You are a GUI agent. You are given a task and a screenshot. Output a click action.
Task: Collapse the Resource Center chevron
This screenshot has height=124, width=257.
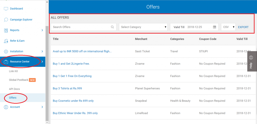pyautogui.click(x=42, y=62)
